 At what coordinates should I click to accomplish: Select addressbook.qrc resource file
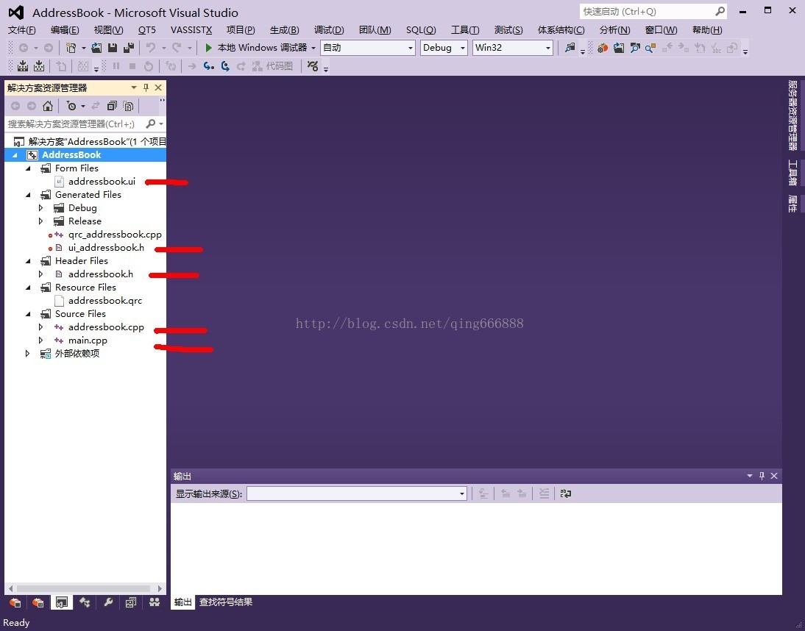pyautogui.click(x=105, y=301)
